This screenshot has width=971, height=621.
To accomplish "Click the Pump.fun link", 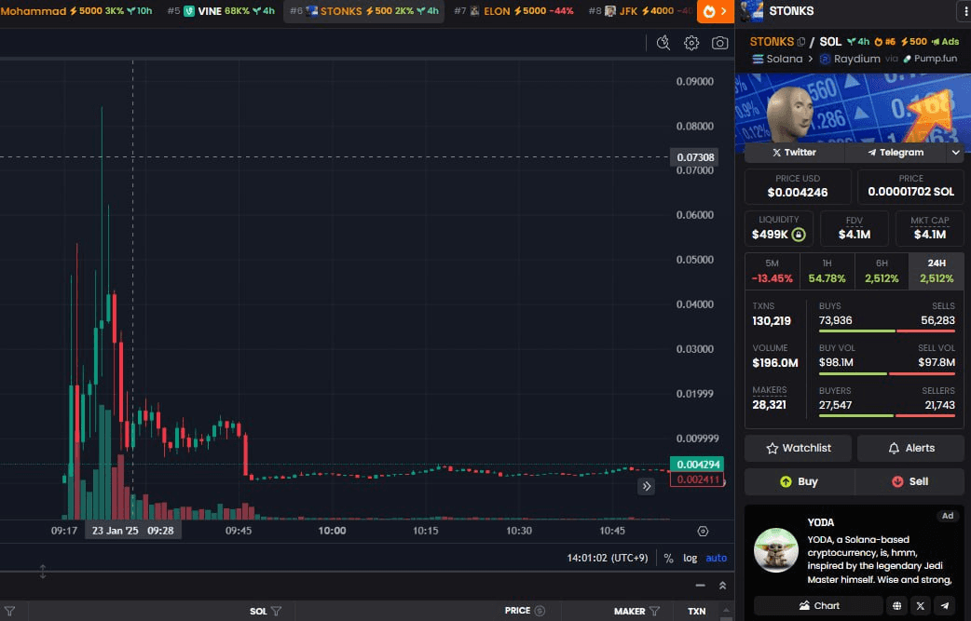I will [x=930, y=59].
